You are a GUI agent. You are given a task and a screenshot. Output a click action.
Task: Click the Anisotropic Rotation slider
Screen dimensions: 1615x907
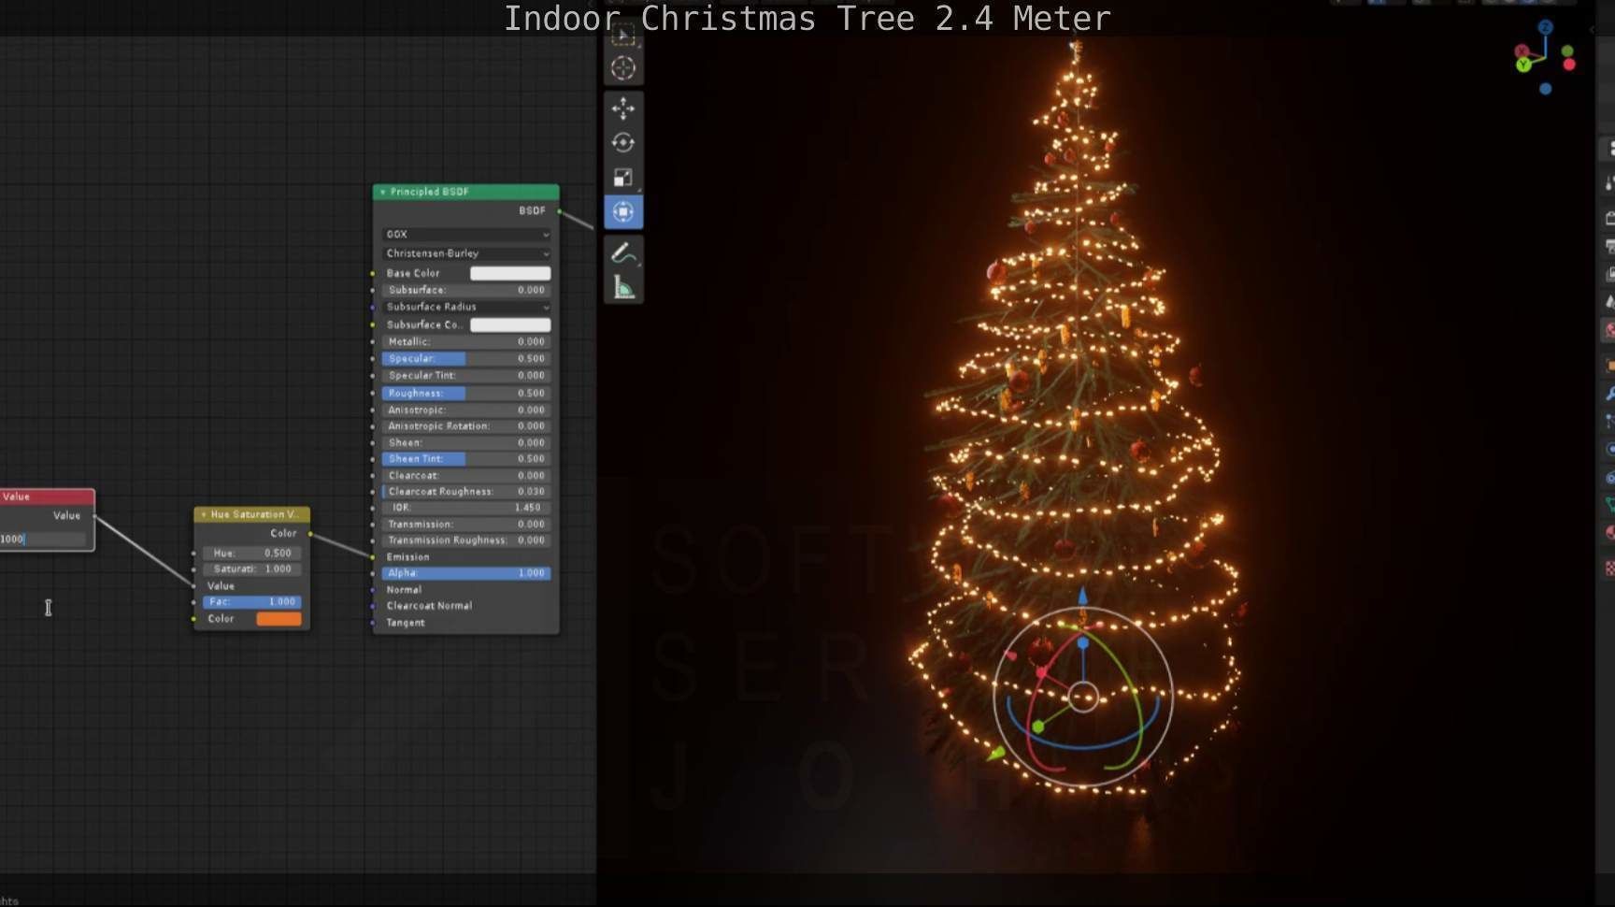(466, 426)
